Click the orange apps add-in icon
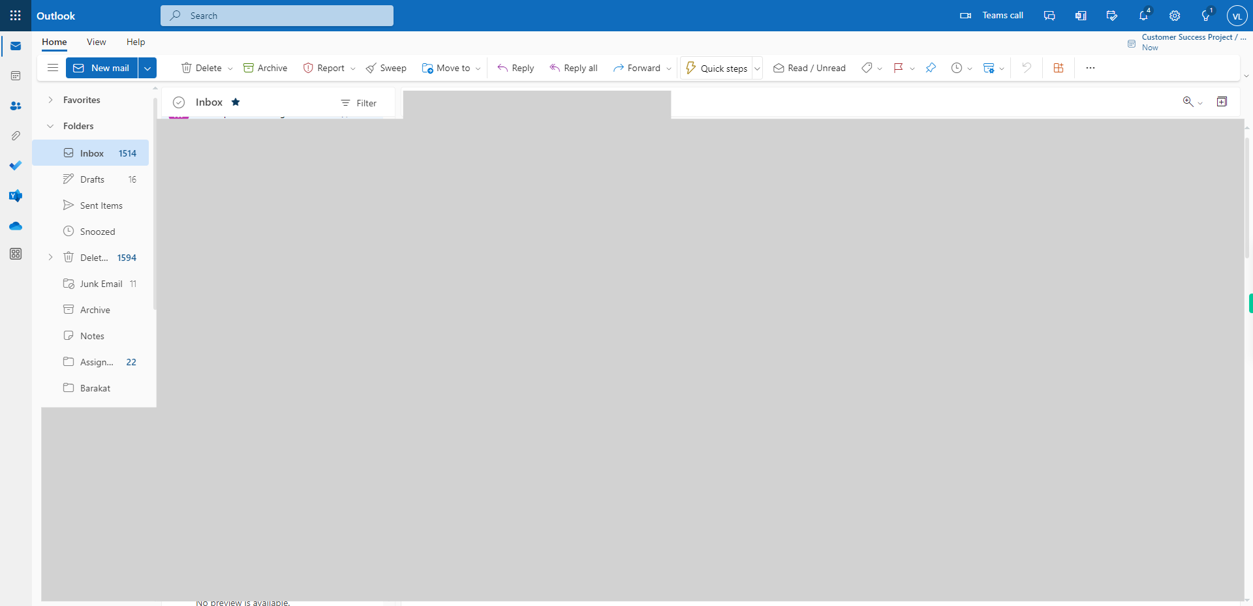Image resolution: width=1253 pixels, height=606 pixels. [1059, 68]
